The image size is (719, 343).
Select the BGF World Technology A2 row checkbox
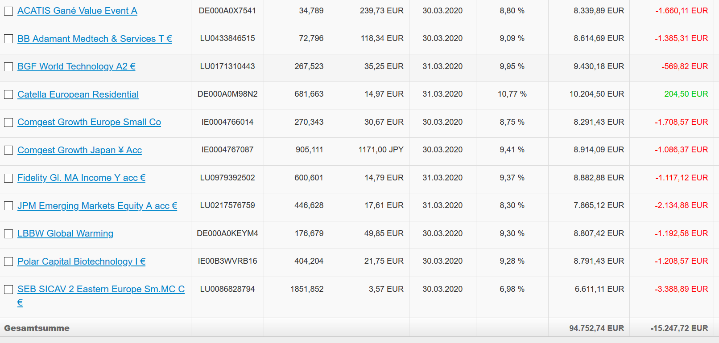pos(8,67)
